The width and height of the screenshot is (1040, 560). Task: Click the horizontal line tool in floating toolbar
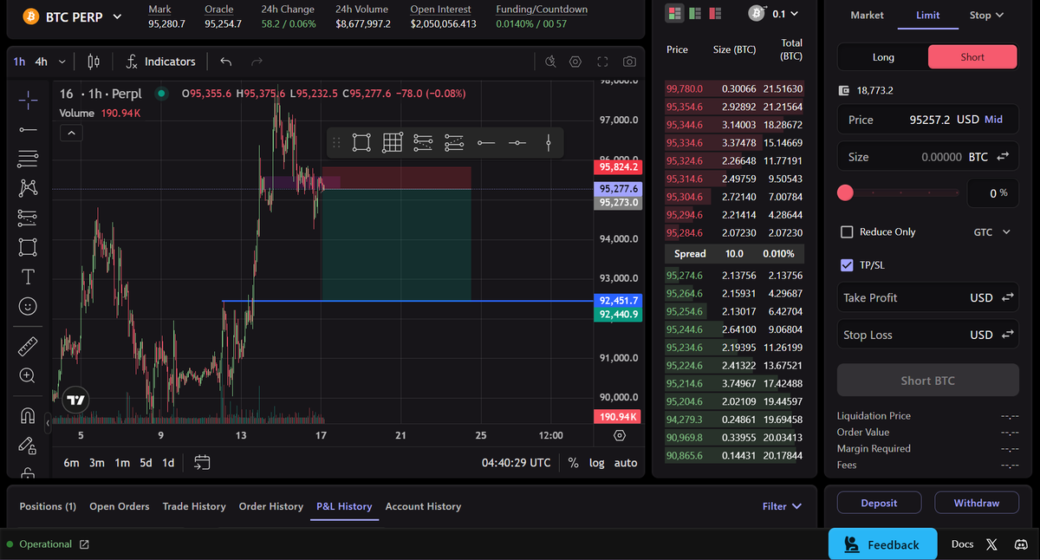[517, 142]
